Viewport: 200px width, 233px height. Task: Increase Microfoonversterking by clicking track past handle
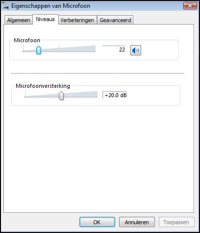[81, 97]
